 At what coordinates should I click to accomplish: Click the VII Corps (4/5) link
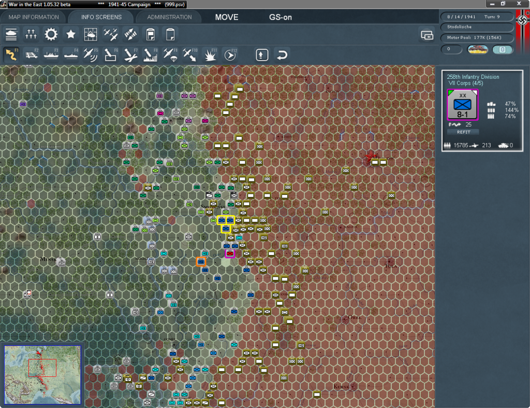click(466, 83)
